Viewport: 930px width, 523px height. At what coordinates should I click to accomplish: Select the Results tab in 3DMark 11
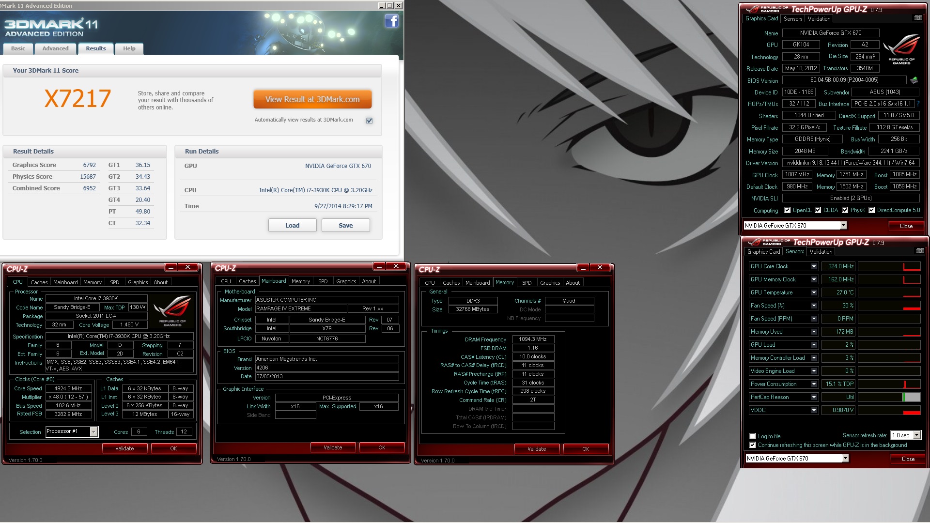click(96, 48)
